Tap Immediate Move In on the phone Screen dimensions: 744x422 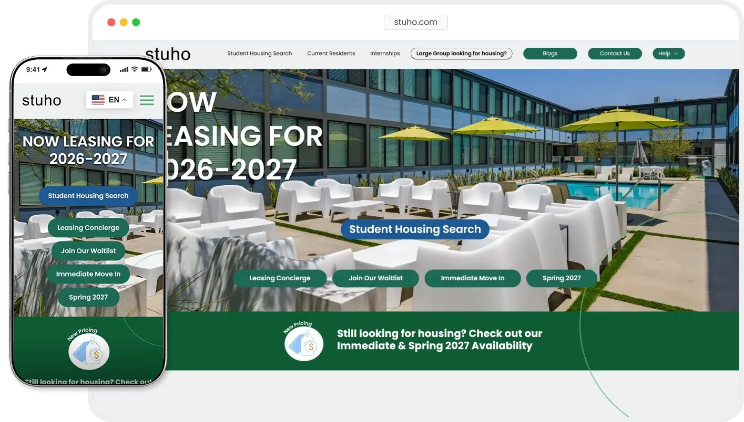pos(88,274)
